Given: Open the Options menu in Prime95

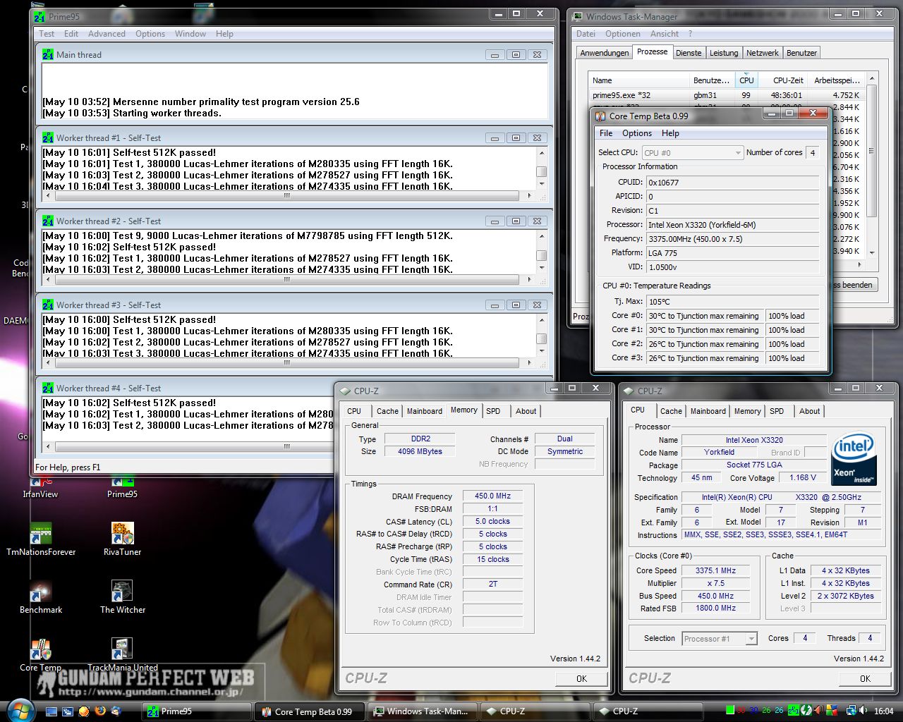Looking at the screenshot, I should pyautogui.click(x=150, y=34).
